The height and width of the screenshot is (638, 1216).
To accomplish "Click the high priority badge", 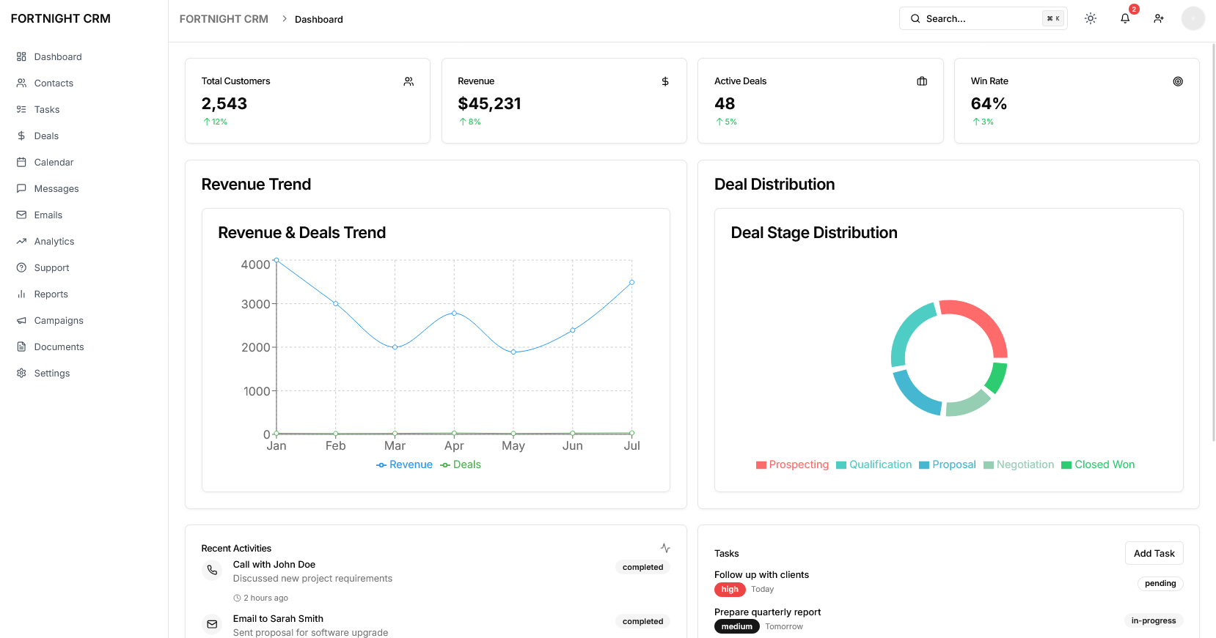I will pyautogui.click(x=730, y=589).
